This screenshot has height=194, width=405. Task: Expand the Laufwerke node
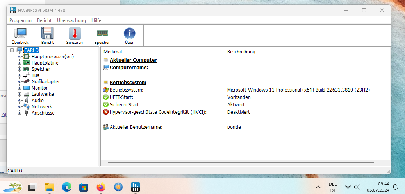click(19, 94)
